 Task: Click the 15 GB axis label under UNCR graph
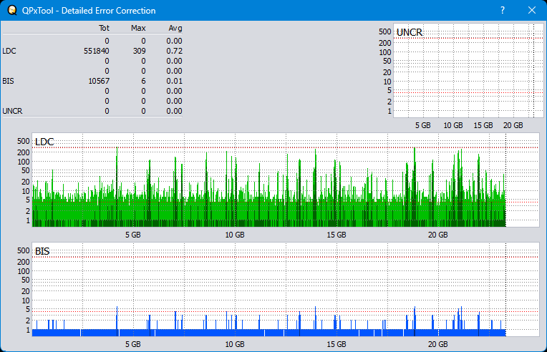pos(483,125)
